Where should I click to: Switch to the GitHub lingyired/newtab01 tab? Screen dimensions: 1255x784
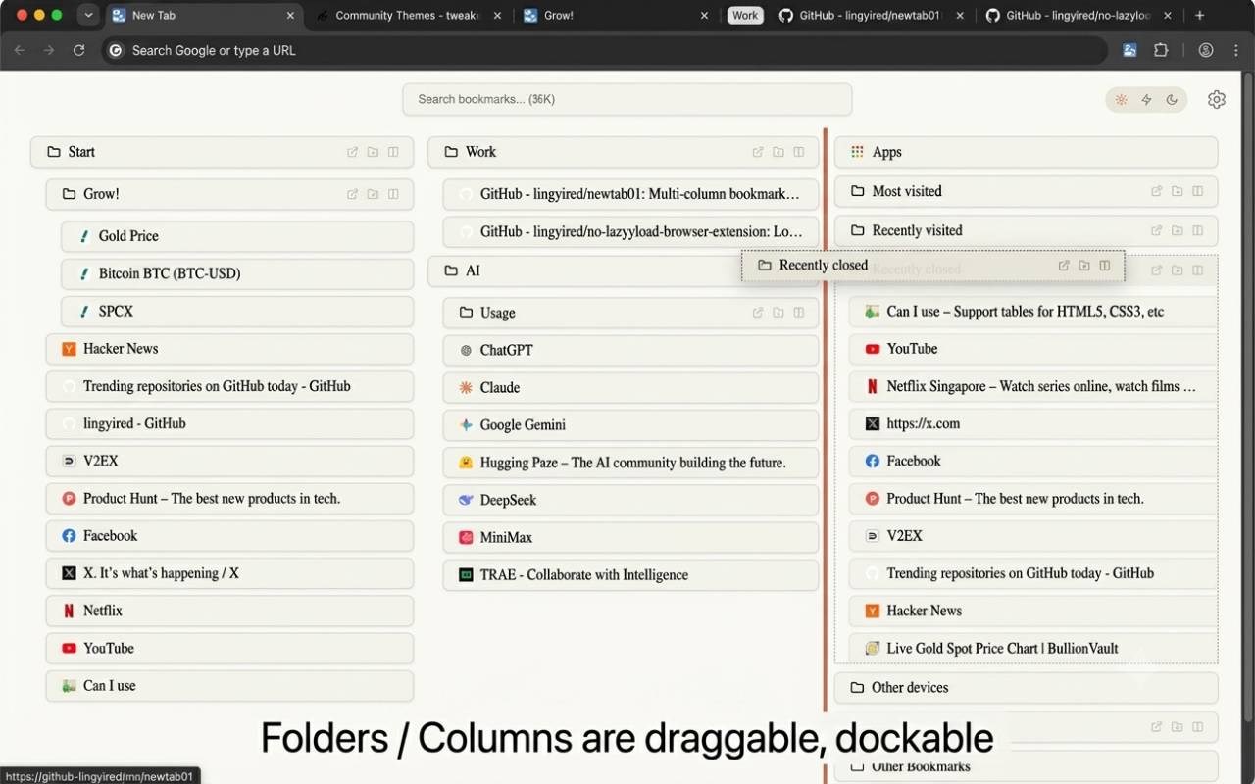click(871, 16)
